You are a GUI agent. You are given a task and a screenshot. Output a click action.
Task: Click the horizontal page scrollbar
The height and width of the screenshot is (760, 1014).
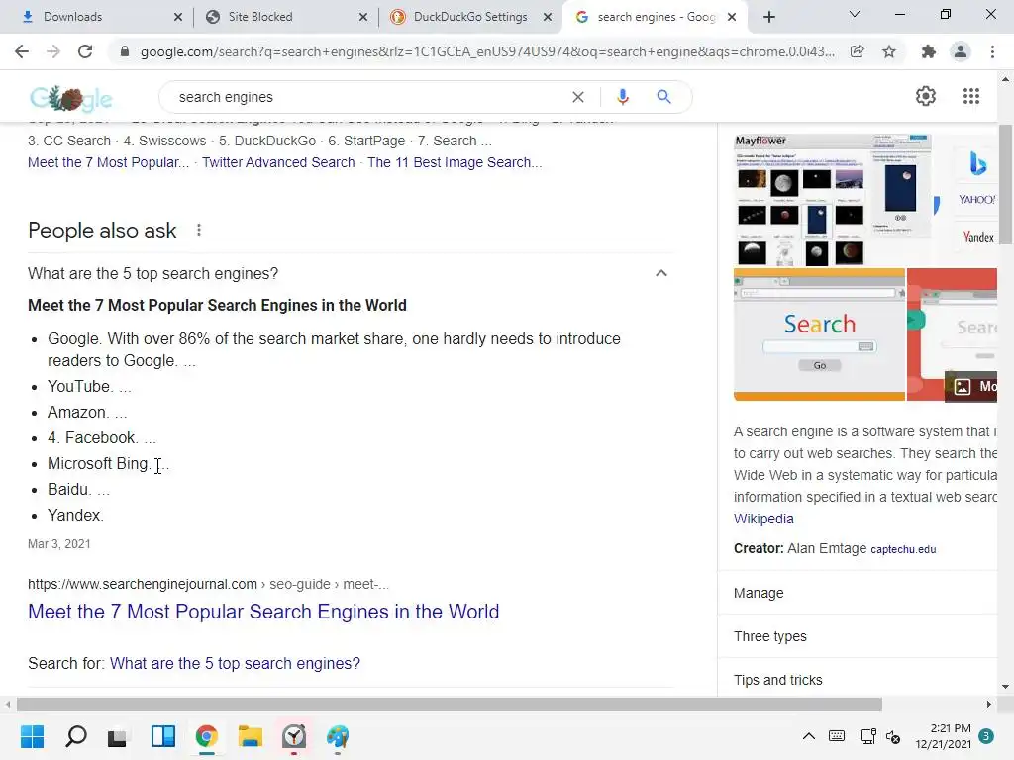(x=450, y=704)
